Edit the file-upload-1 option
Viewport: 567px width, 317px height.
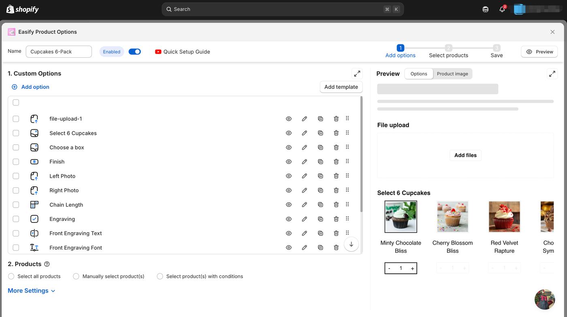click(x=305, y=119)
